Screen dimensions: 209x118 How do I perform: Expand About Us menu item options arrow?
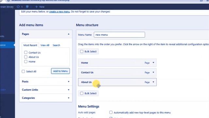(153, 82)
